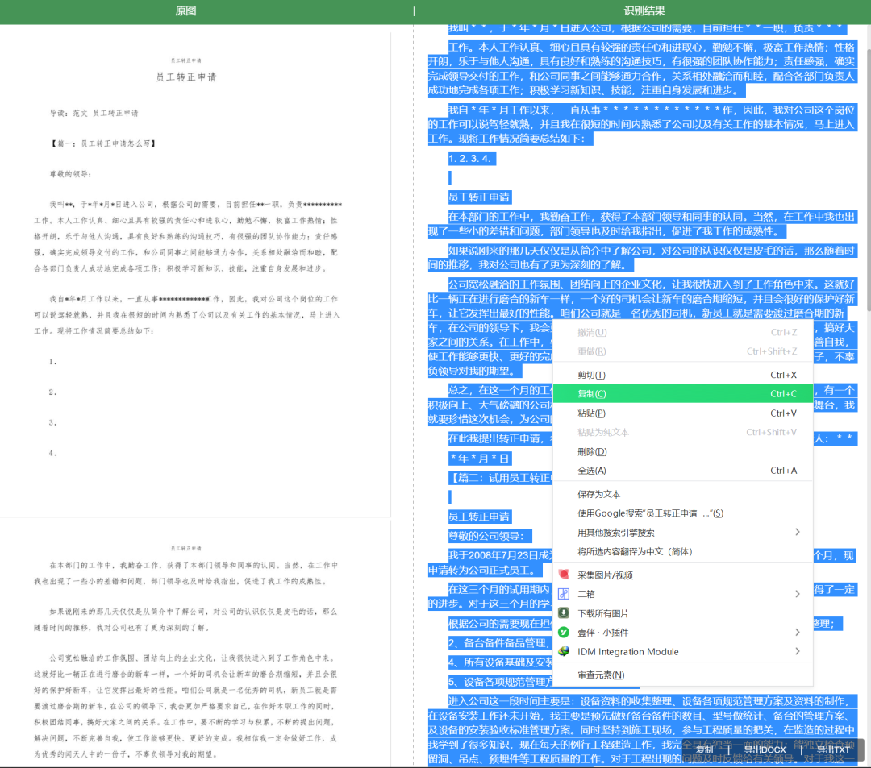
Task: Click the text '* 年 * 月 * 日'
Action: coord(479,459)
